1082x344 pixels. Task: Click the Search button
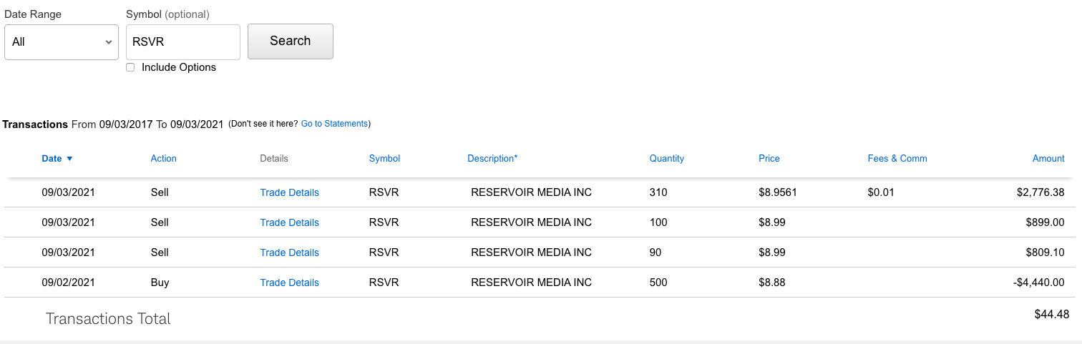click(x=290, y=41)
